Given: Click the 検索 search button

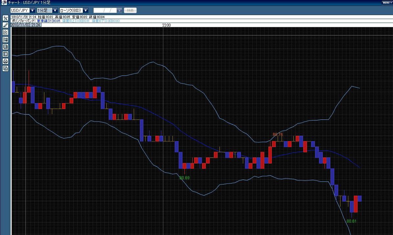Looking at the screenshot, I should (130, 11).
